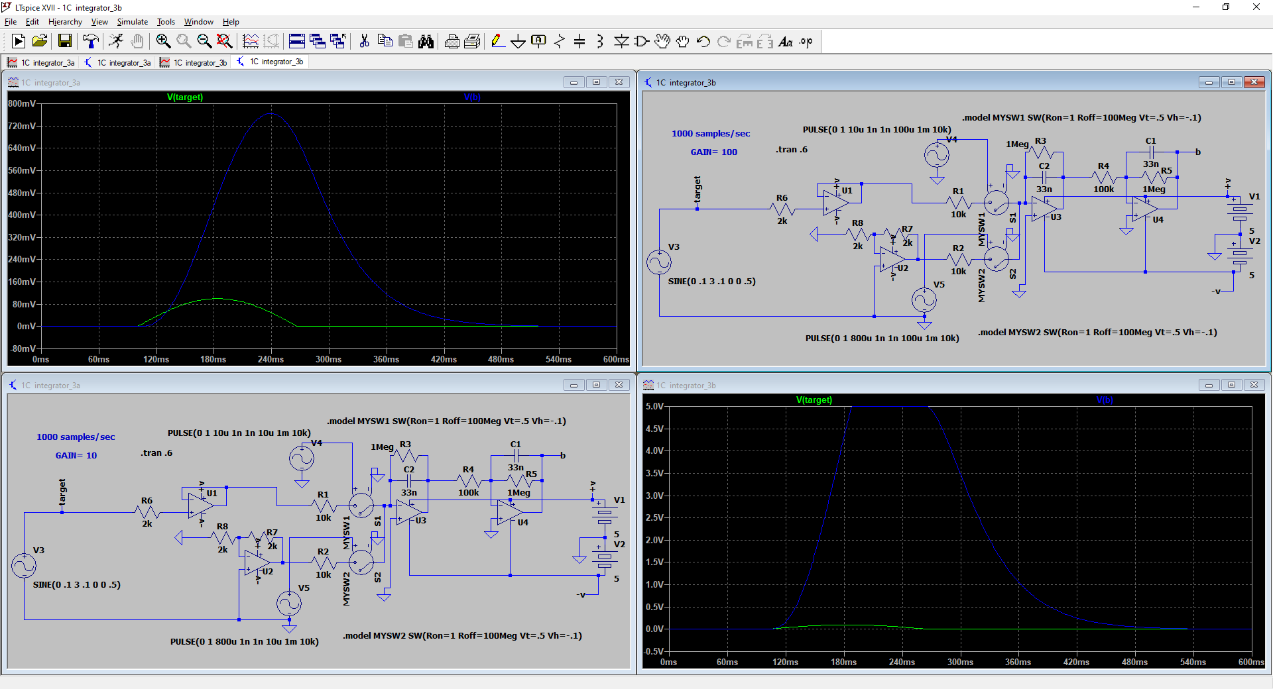Click the Tile Windows icon

[297, 42]
